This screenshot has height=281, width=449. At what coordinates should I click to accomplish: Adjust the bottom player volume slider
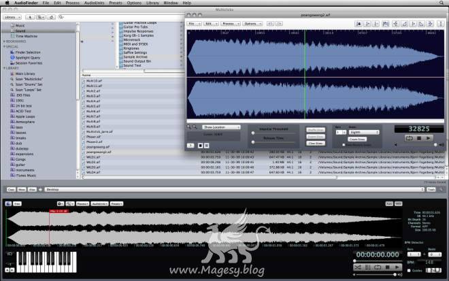pos(395,274)
